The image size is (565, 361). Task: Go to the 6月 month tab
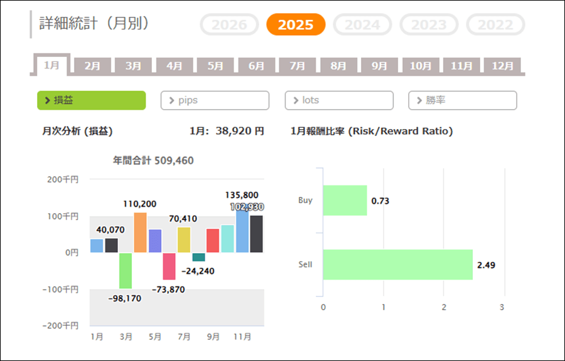tap(256, 66)
